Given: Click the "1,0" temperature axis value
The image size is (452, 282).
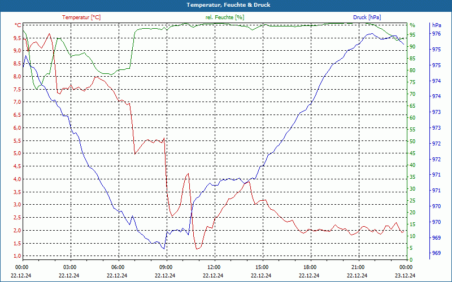Looking at the screenshot, I should [x=18, y=256].
